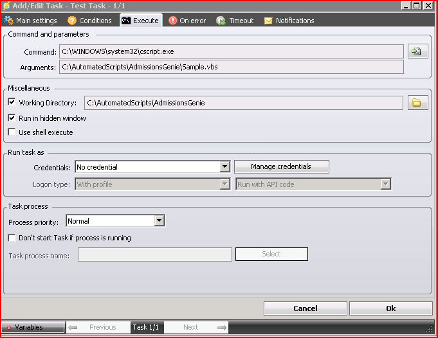Viewport: 438px width, 338px height.
Task: Click the Conditions question mark icon
Action: click(72, 21)
